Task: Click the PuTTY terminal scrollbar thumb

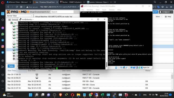Action: point(107,65)
